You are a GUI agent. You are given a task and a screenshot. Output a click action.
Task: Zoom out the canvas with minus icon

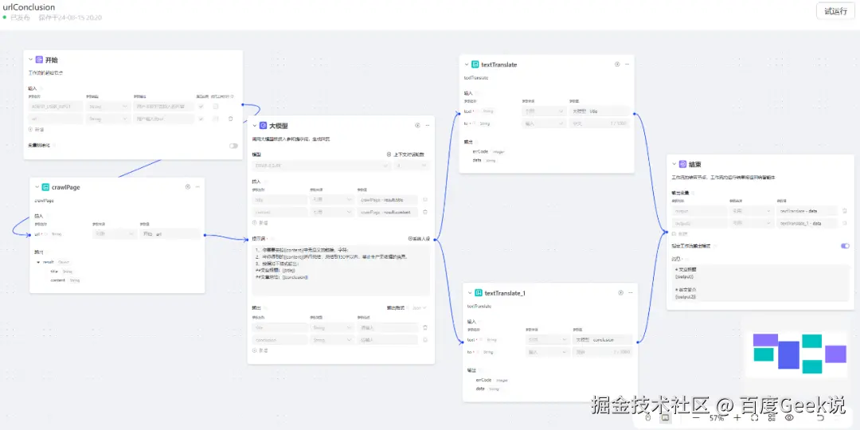tap(697, 418)
